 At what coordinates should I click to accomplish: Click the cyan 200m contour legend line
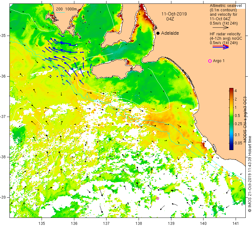(x=60, y=12)
